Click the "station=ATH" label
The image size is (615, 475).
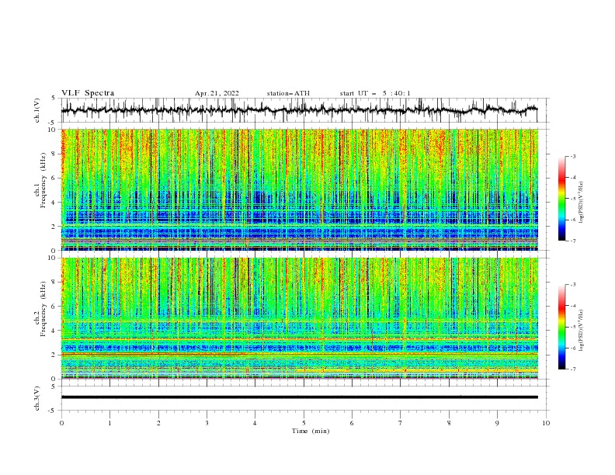pos(288,93)
